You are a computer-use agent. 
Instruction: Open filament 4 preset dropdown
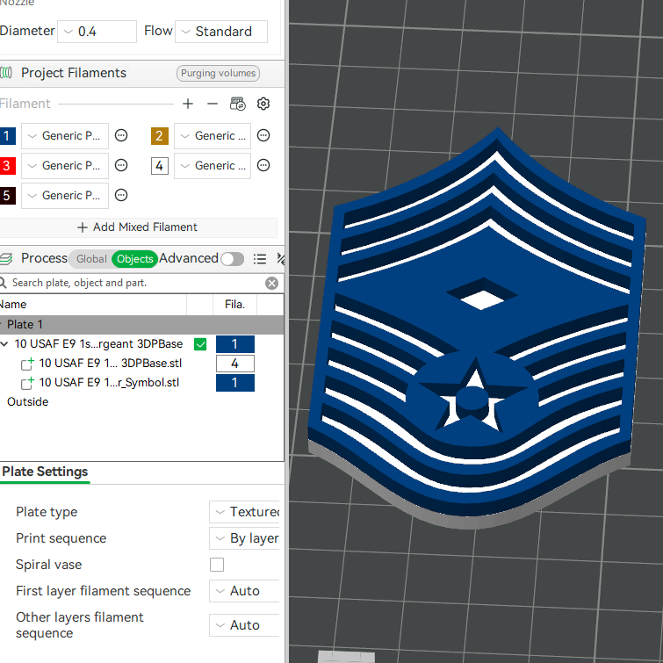(x=213, y=165)
